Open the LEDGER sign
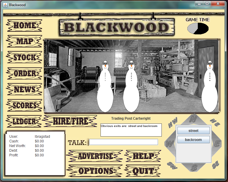Viewport: 228px width, 182px height. (24, 121)
